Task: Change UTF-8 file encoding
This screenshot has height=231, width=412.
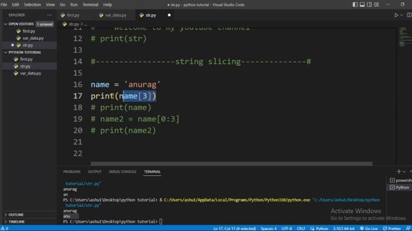Action: pos(286,228)
